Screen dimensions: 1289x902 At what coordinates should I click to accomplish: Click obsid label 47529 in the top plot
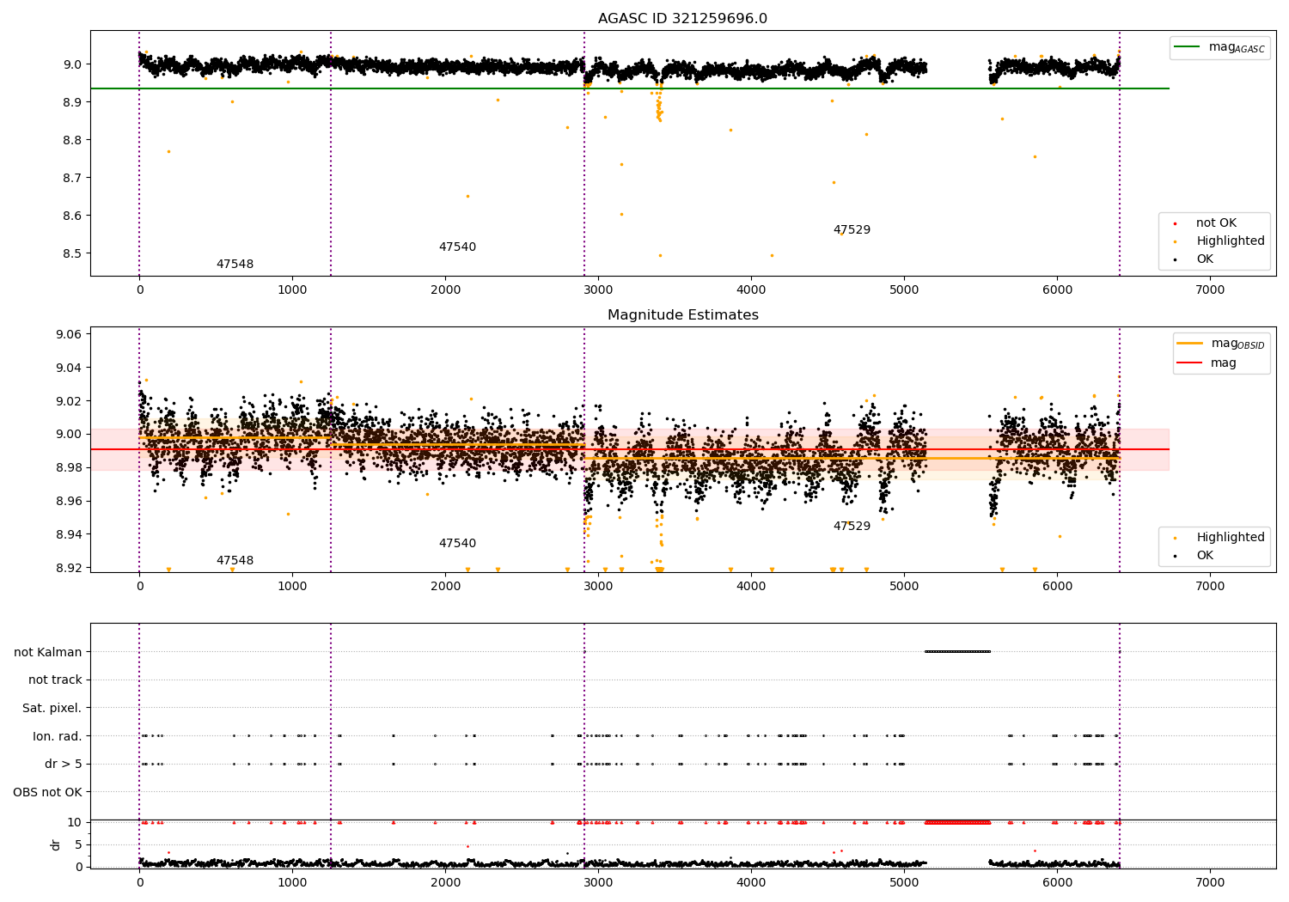[x=852, y=230]
